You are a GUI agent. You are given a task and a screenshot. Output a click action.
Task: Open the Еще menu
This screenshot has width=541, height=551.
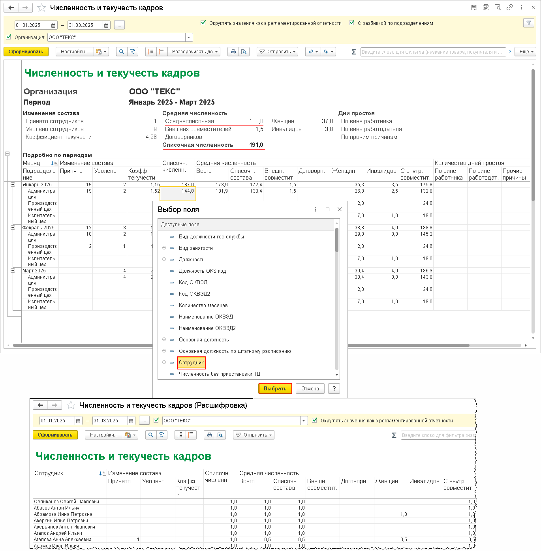point(526,52)
